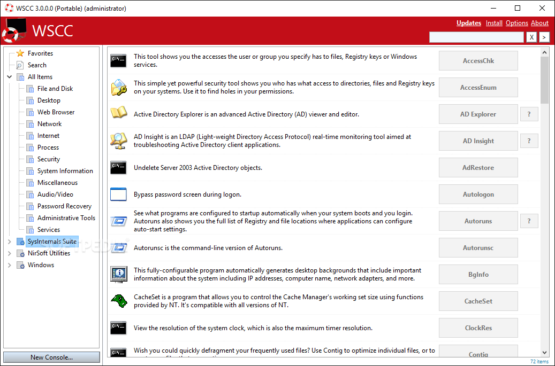The width and height of the screenshot is (555, 366).
Task: Launch CacheSet
Action: (478, 301)
